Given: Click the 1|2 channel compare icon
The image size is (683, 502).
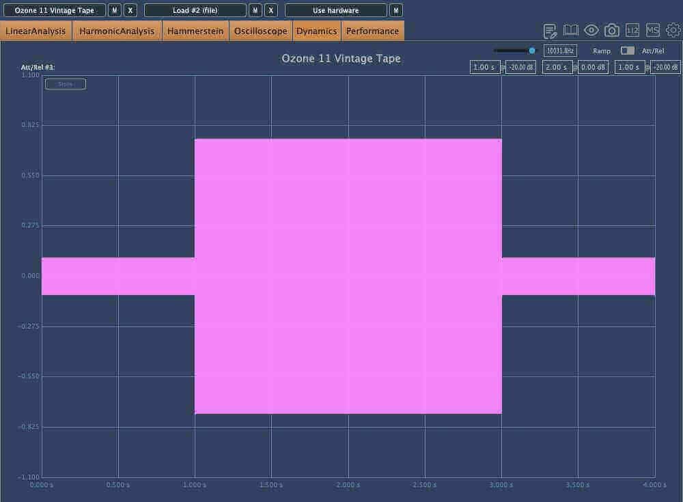Looking at the screenshot, I should (632, 30).
